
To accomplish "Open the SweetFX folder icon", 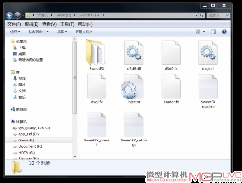I will [x=95, y=53].
